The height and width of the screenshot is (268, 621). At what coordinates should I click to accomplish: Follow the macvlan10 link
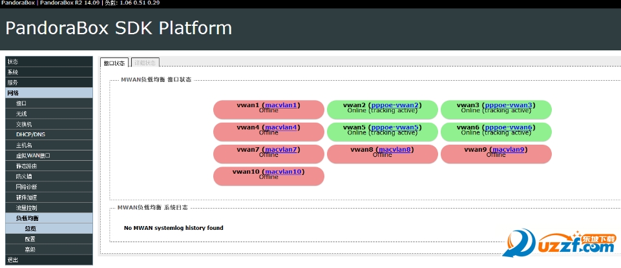click(283, 171)
